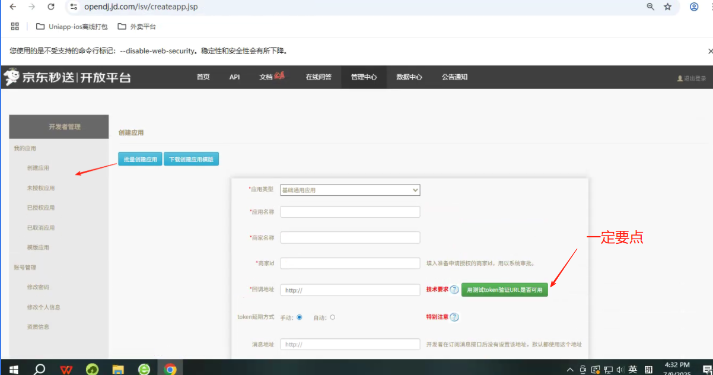Open the 应用类型 dropdown
The height and width of the screenshot is (375, 713).
350,190
